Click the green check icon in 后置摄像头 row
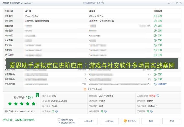This screenshot has width=184, height=127. click(x=155, y=74)
